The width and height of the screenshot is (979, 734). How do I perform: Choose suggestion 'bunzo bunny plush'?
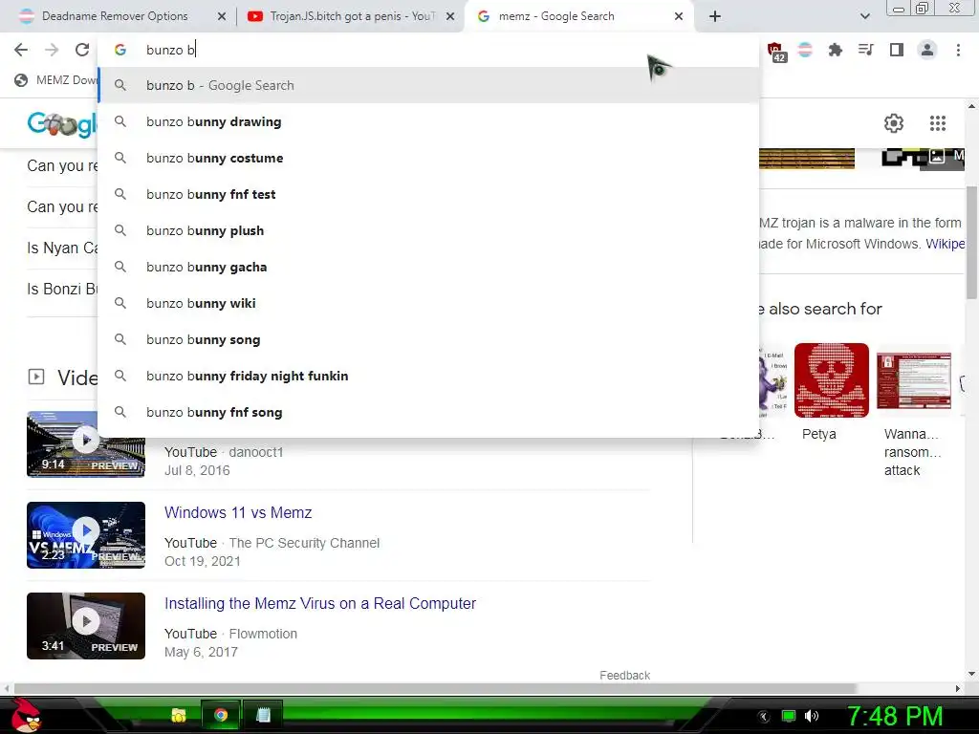coord(428,230)
